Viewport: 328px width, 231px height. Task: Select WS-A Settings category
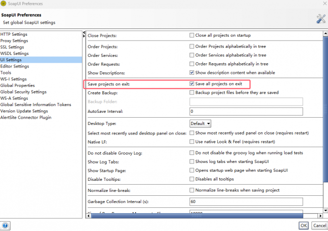41,98
